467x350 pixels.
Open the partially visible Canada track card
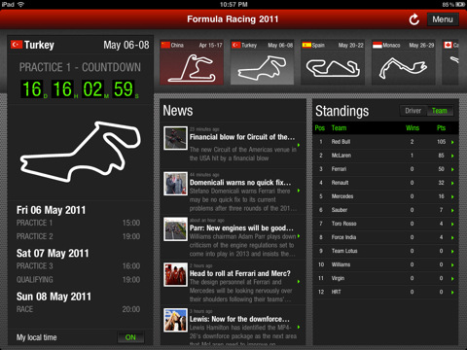450,62
